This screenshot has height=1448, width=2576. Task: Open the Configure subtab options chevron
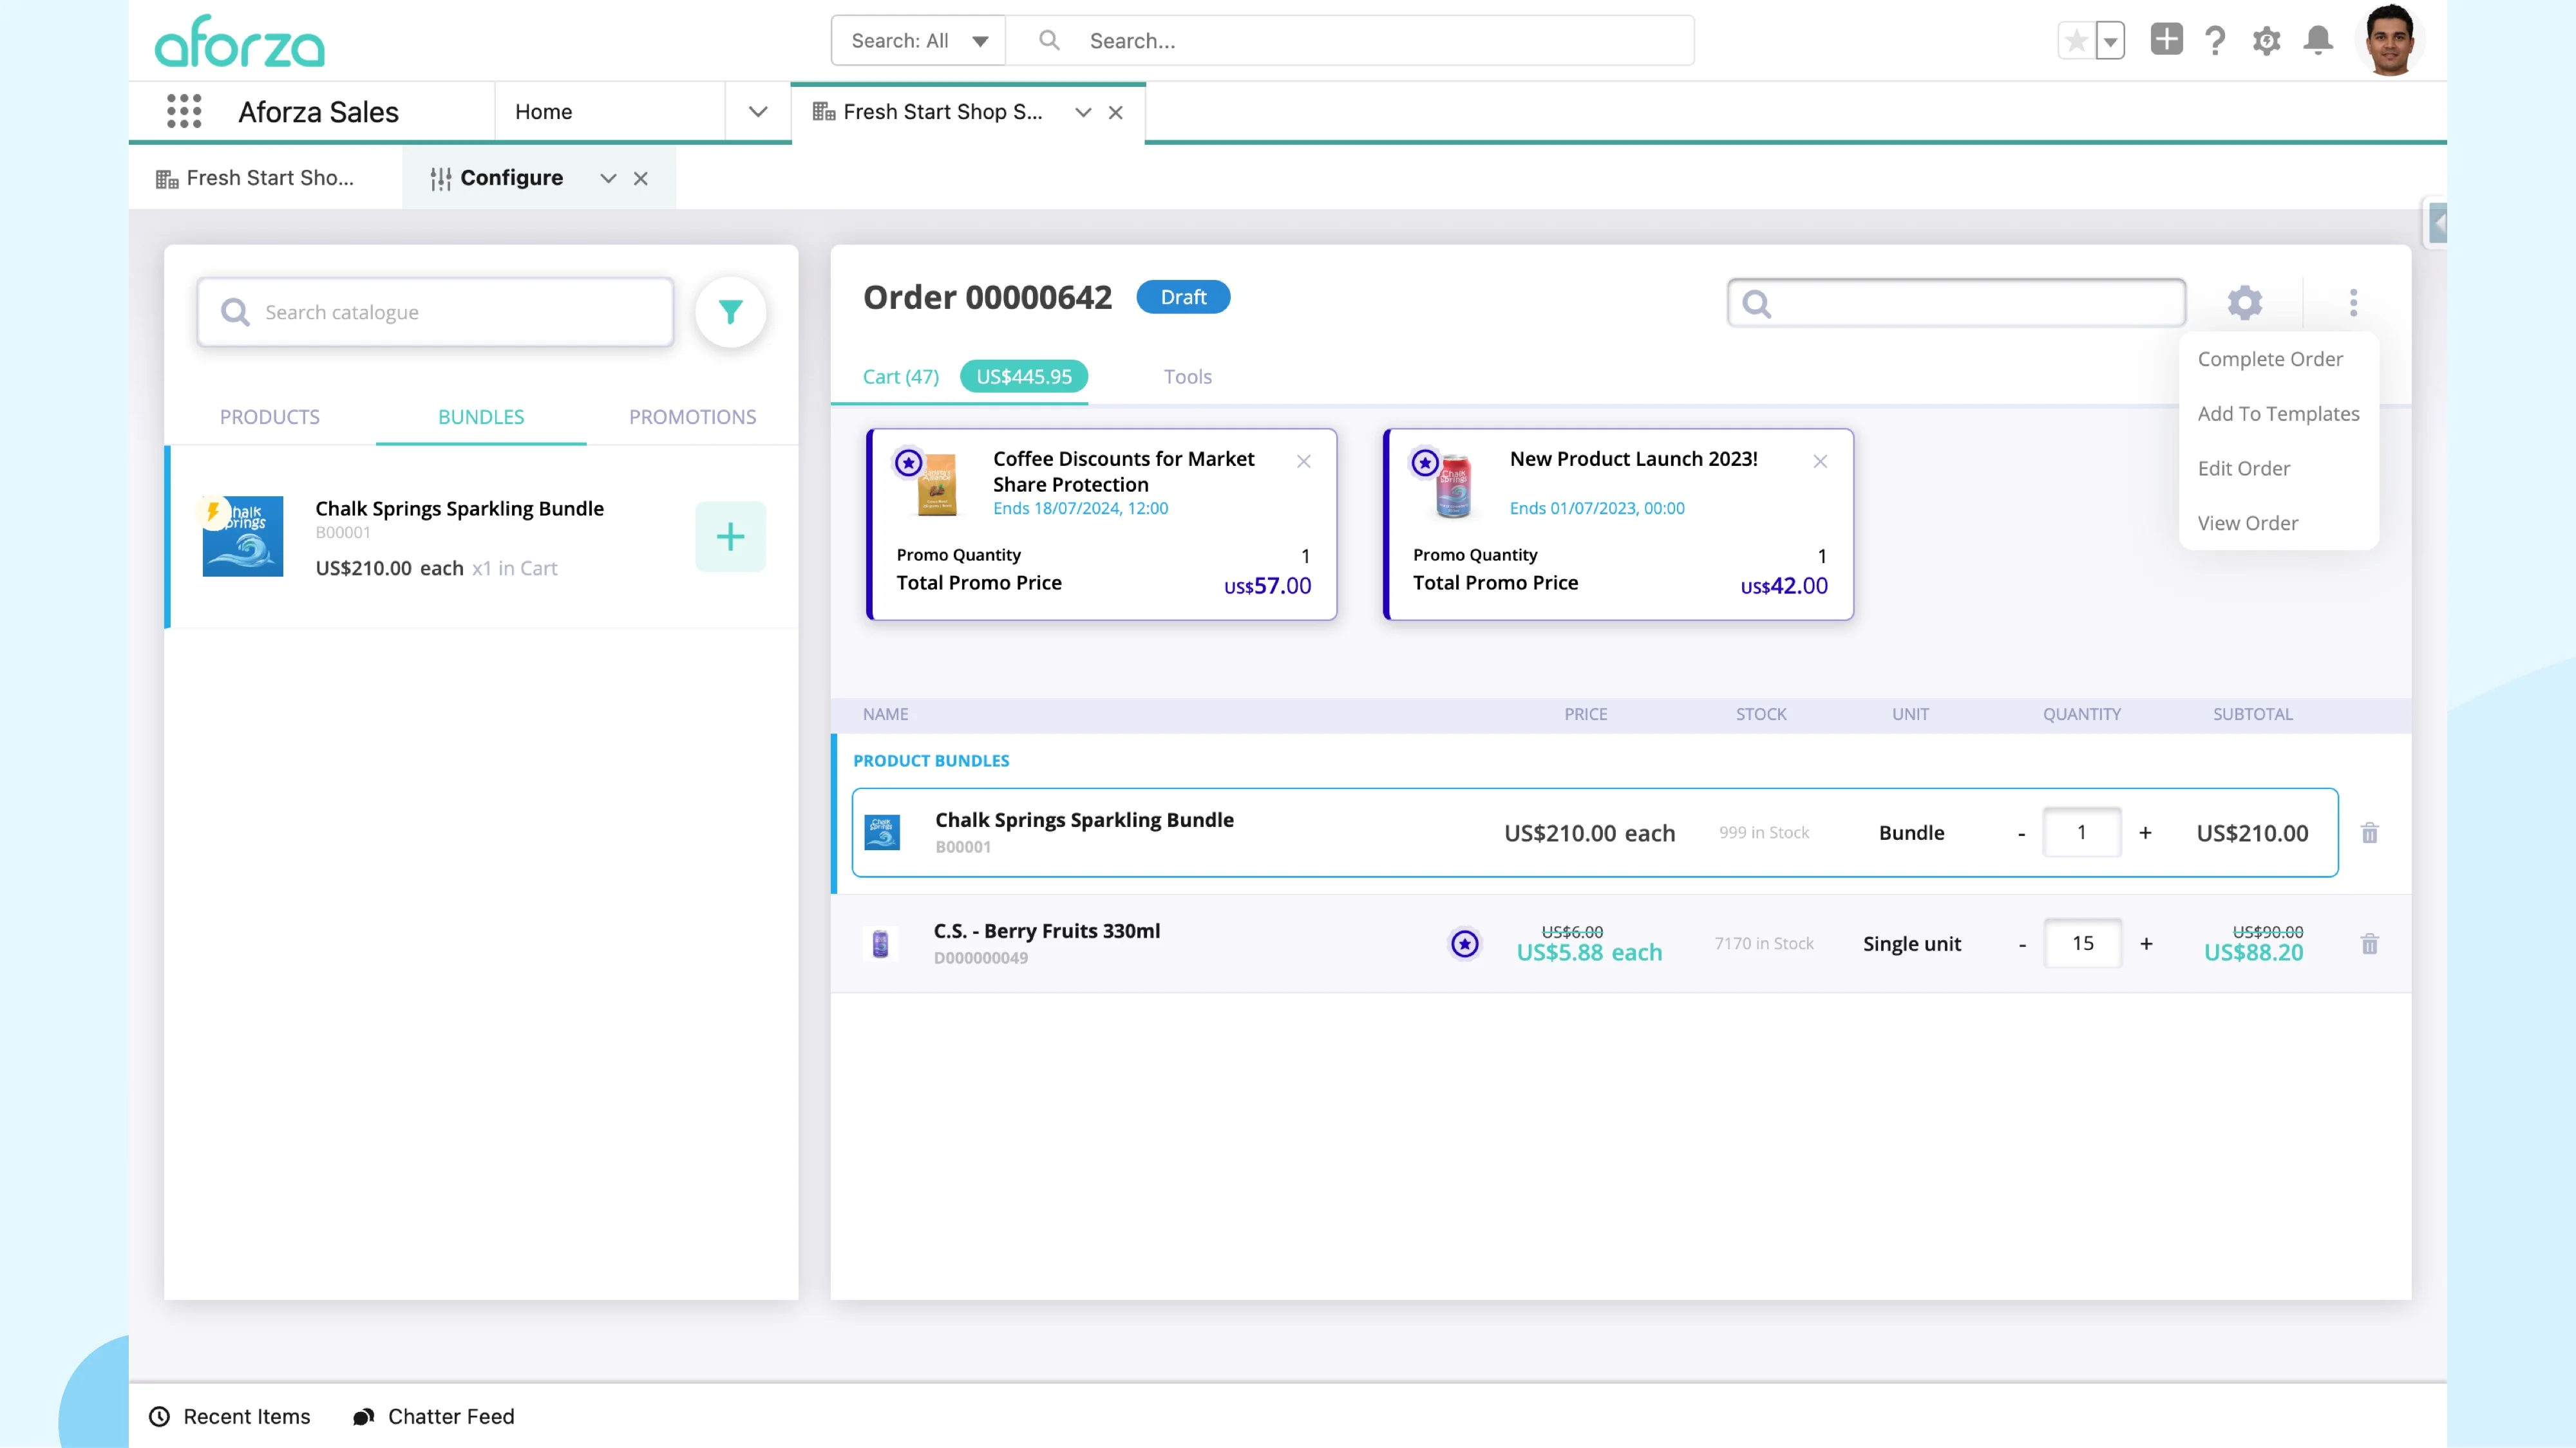608,178
